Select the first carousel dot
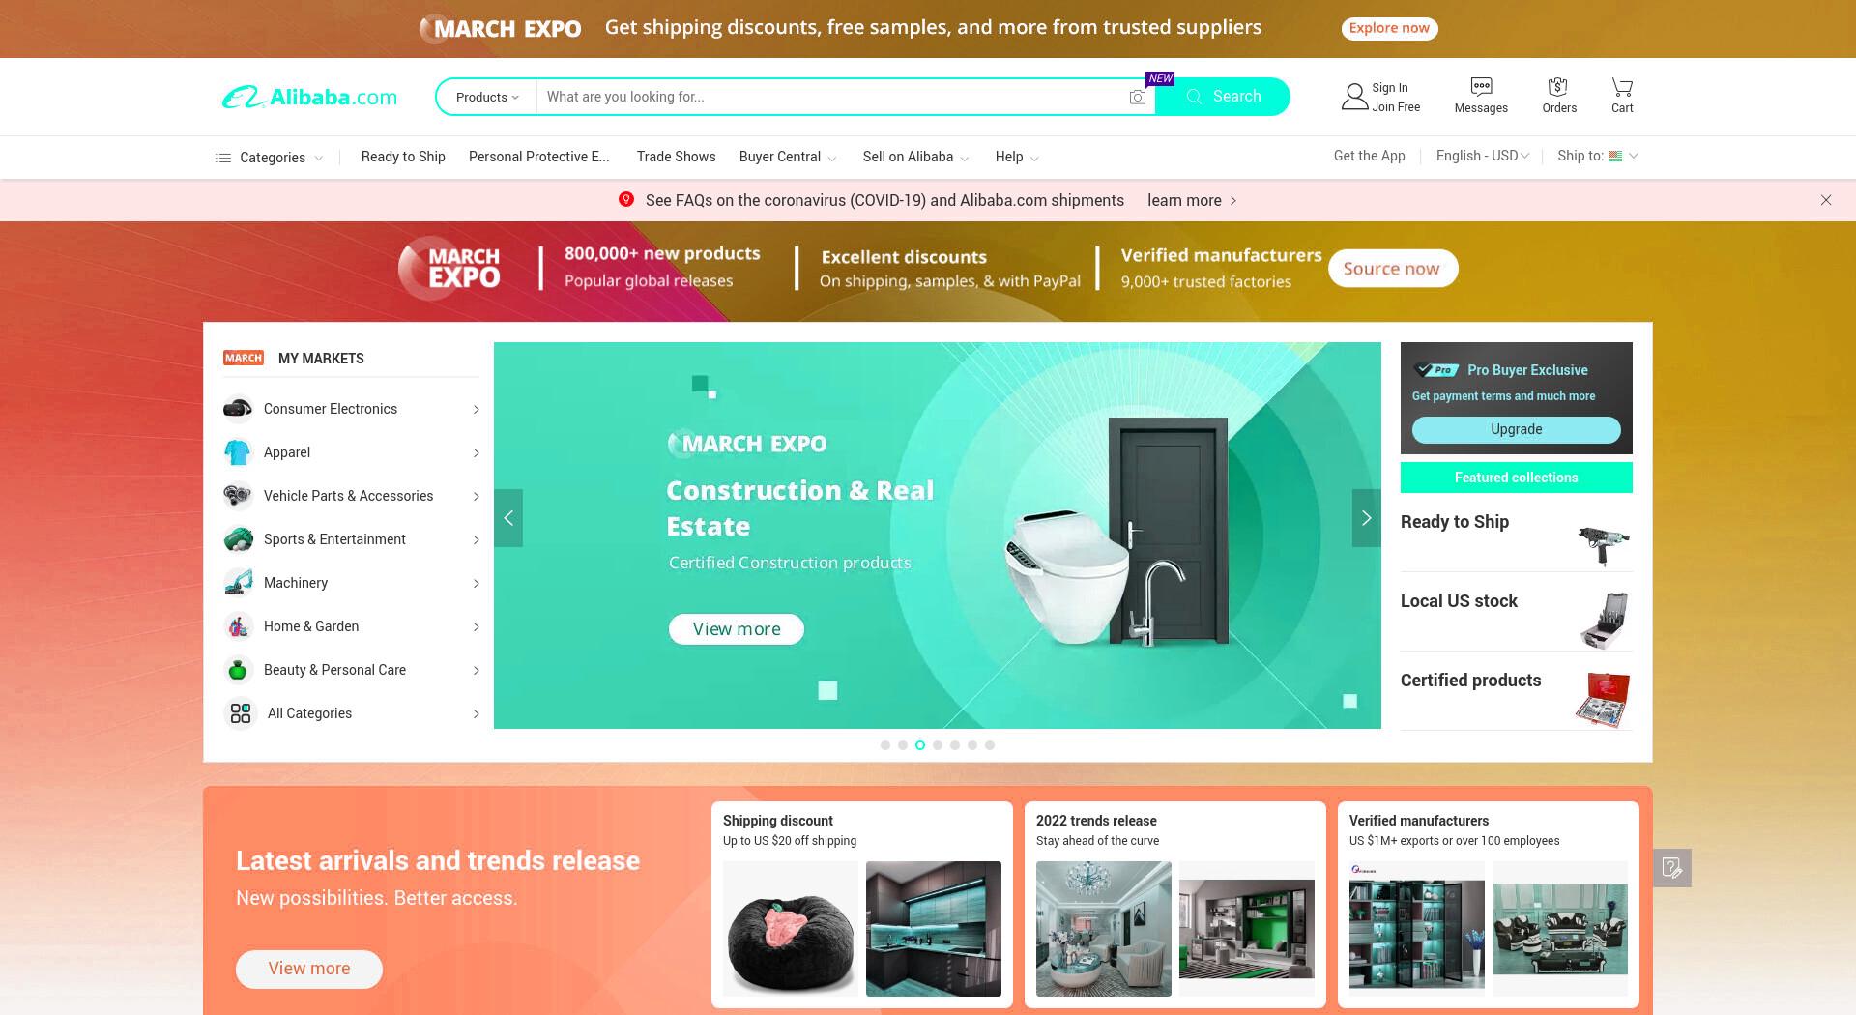 point(885,745)
